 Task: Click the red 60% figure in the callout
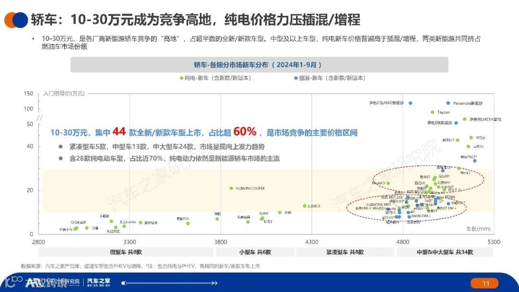245,132
